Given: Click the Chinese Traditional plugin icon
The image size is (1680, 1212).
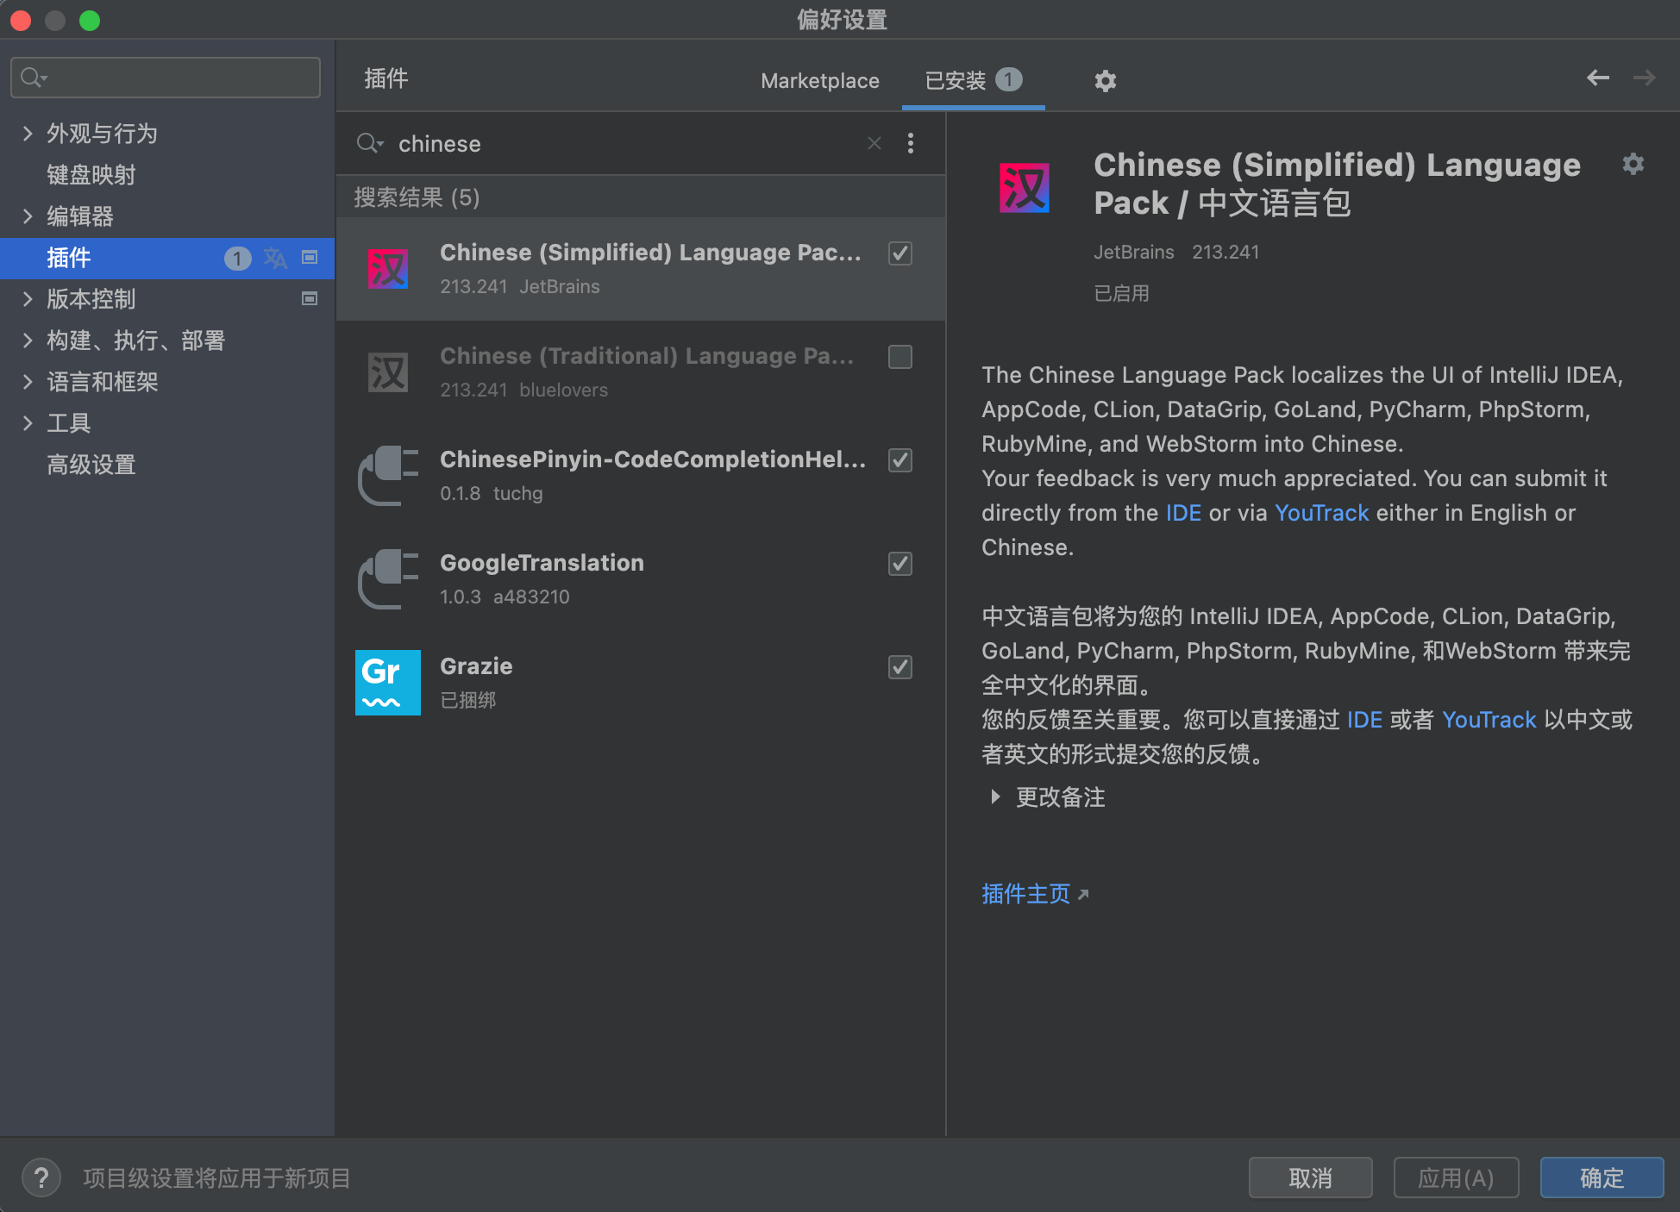Looking at the screenshot, I should 387,372.
